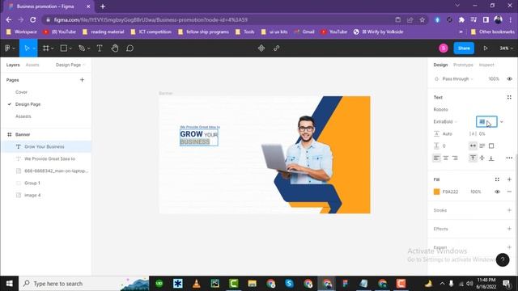
Task: Enable auto height text resizing
Action: click(x=482, y=145)
